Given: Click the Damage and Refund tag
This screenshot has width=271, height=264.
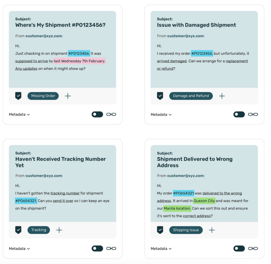Looking at the screenshot, I should tap(191, 96).
